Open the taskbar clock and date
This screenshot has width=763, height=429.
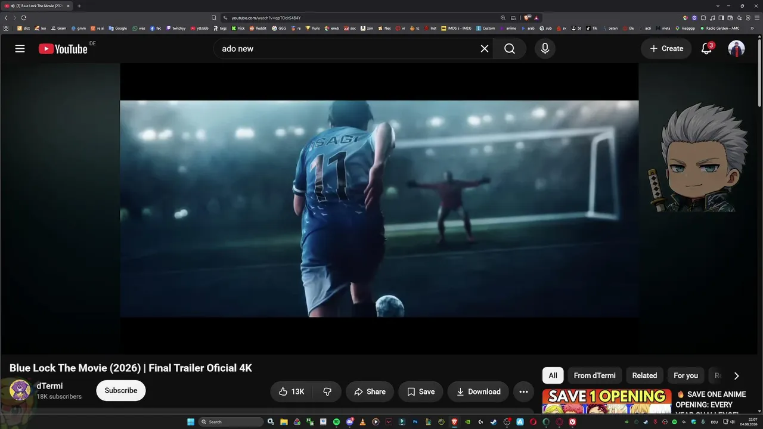pyautogui.click(x=749, y=422)
